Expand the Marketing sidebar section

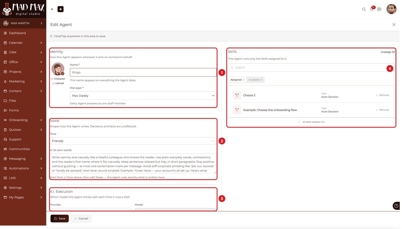click(23, 81)
